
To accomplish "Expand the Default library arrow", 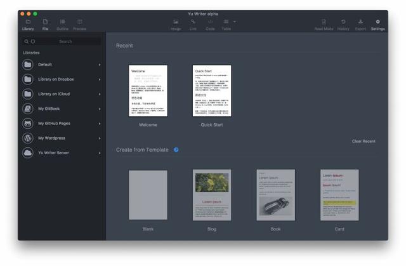I will [100, 65].
